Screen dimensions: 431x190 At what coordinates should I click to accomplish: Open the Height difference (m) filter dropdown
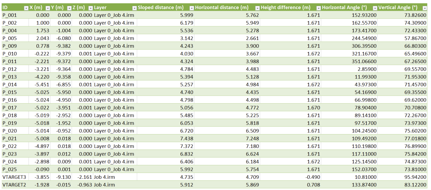(319, 8)
